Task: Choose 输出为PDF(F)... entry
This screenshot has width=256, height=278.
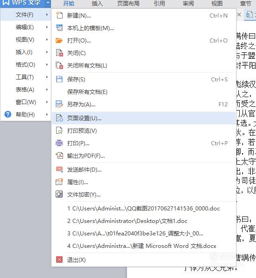Action: coord(144,156)
